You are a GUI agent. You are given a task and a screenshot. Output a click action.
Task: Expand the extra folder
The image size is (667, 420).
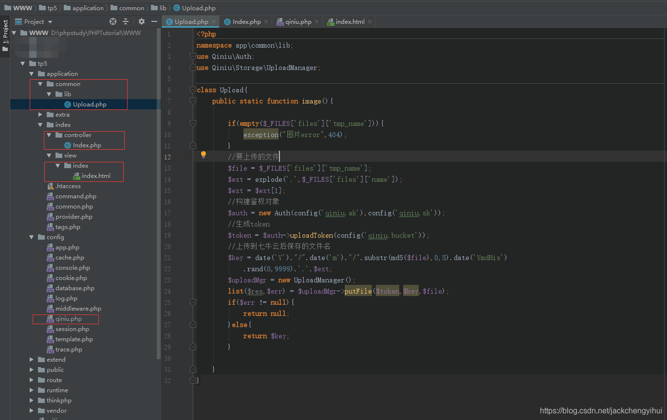point(40,115)
